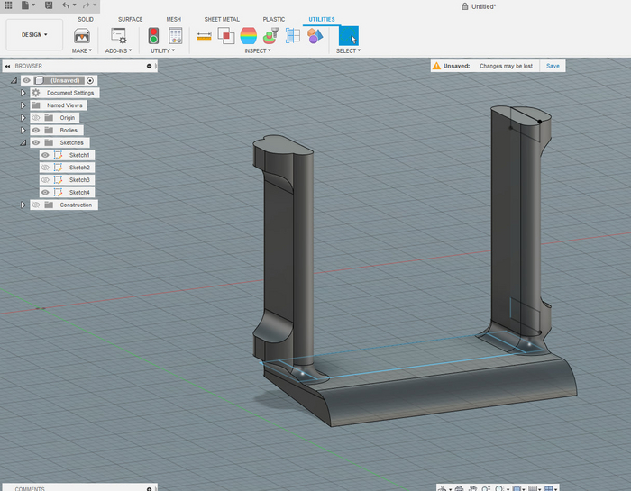The height and width of the screenshot is (491, 631).
Task: Click the Interference inspect icon
Action: (225, 36)
